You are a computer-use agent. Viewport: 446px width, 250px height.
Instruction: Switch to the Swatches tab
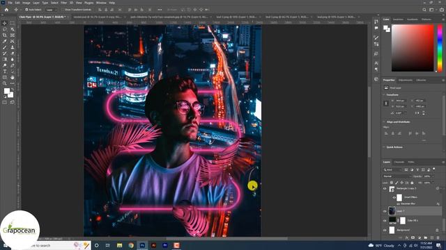pos(398,19)
